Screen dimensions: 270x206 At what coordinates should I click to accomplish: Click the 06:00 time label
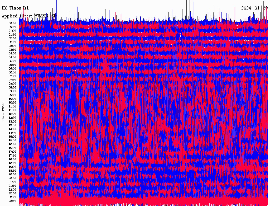[x=12, y=68]
